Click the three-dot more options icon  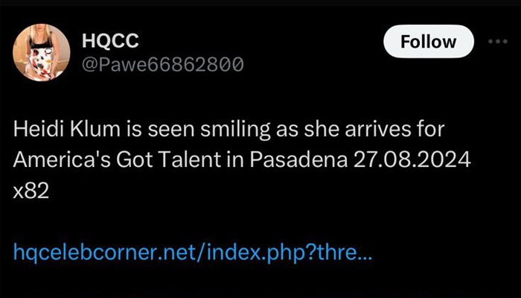point(498,42)
